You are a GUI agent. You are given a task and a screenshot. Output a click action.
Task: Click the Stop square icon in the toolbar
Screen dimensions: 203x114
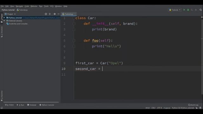coord(196,10)
